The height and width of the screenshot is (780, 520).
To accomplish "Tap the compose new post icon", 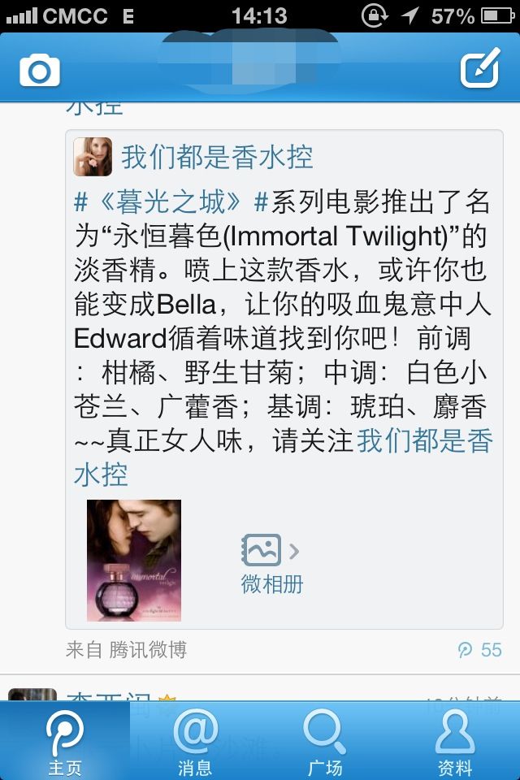I will coord(479,67).
